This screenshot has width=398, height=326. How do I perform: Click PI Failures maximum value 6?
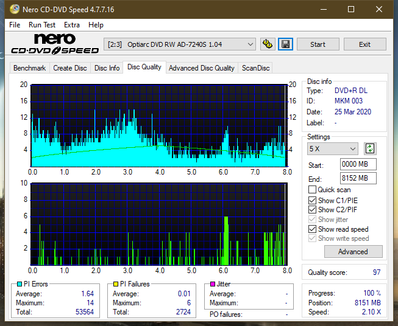[189, 303]
